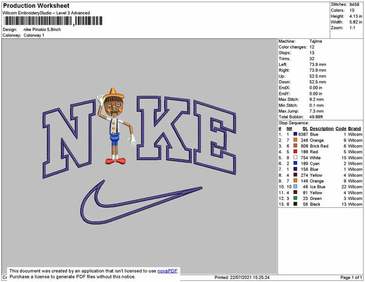Select the Red color swatch in stop 4
The width and height of the screenshot is (365, 282).
click(295, 151)
